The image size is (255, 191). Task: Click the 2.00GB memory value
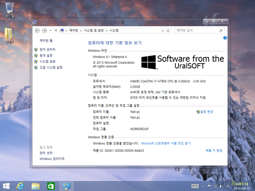[x=135, y=87]
